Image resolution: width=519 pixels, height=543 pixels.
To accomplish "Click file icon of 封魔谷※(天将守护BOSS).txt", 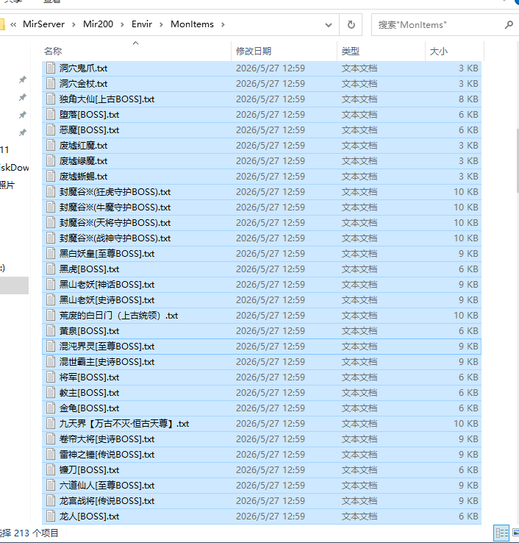I will click(51, 223).
